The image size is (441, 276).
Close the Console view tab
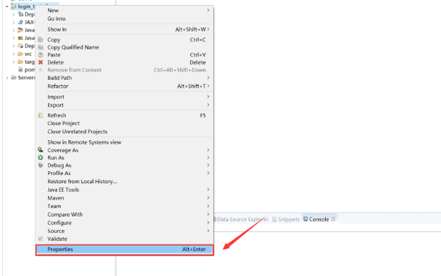click(334, 219)
